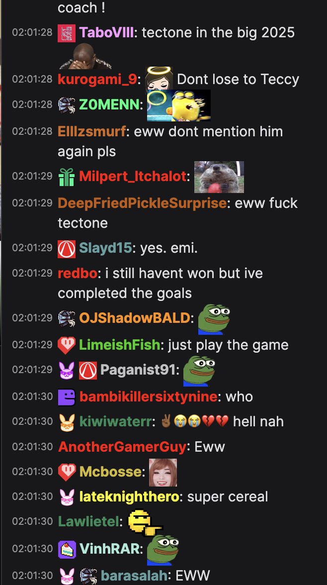Open DeepFriedPickleSurprise username card
327x585 pixels.
click(142, 203)
